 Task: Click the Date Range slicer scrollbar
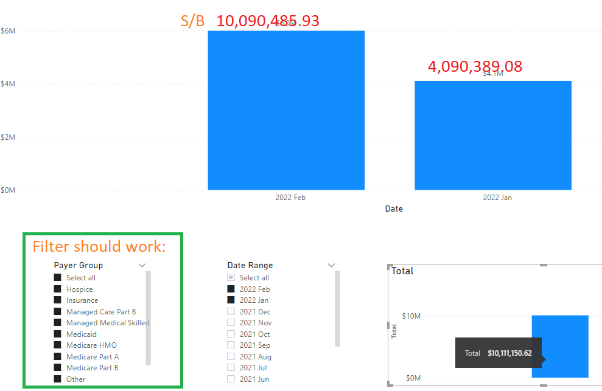point(337,309)
